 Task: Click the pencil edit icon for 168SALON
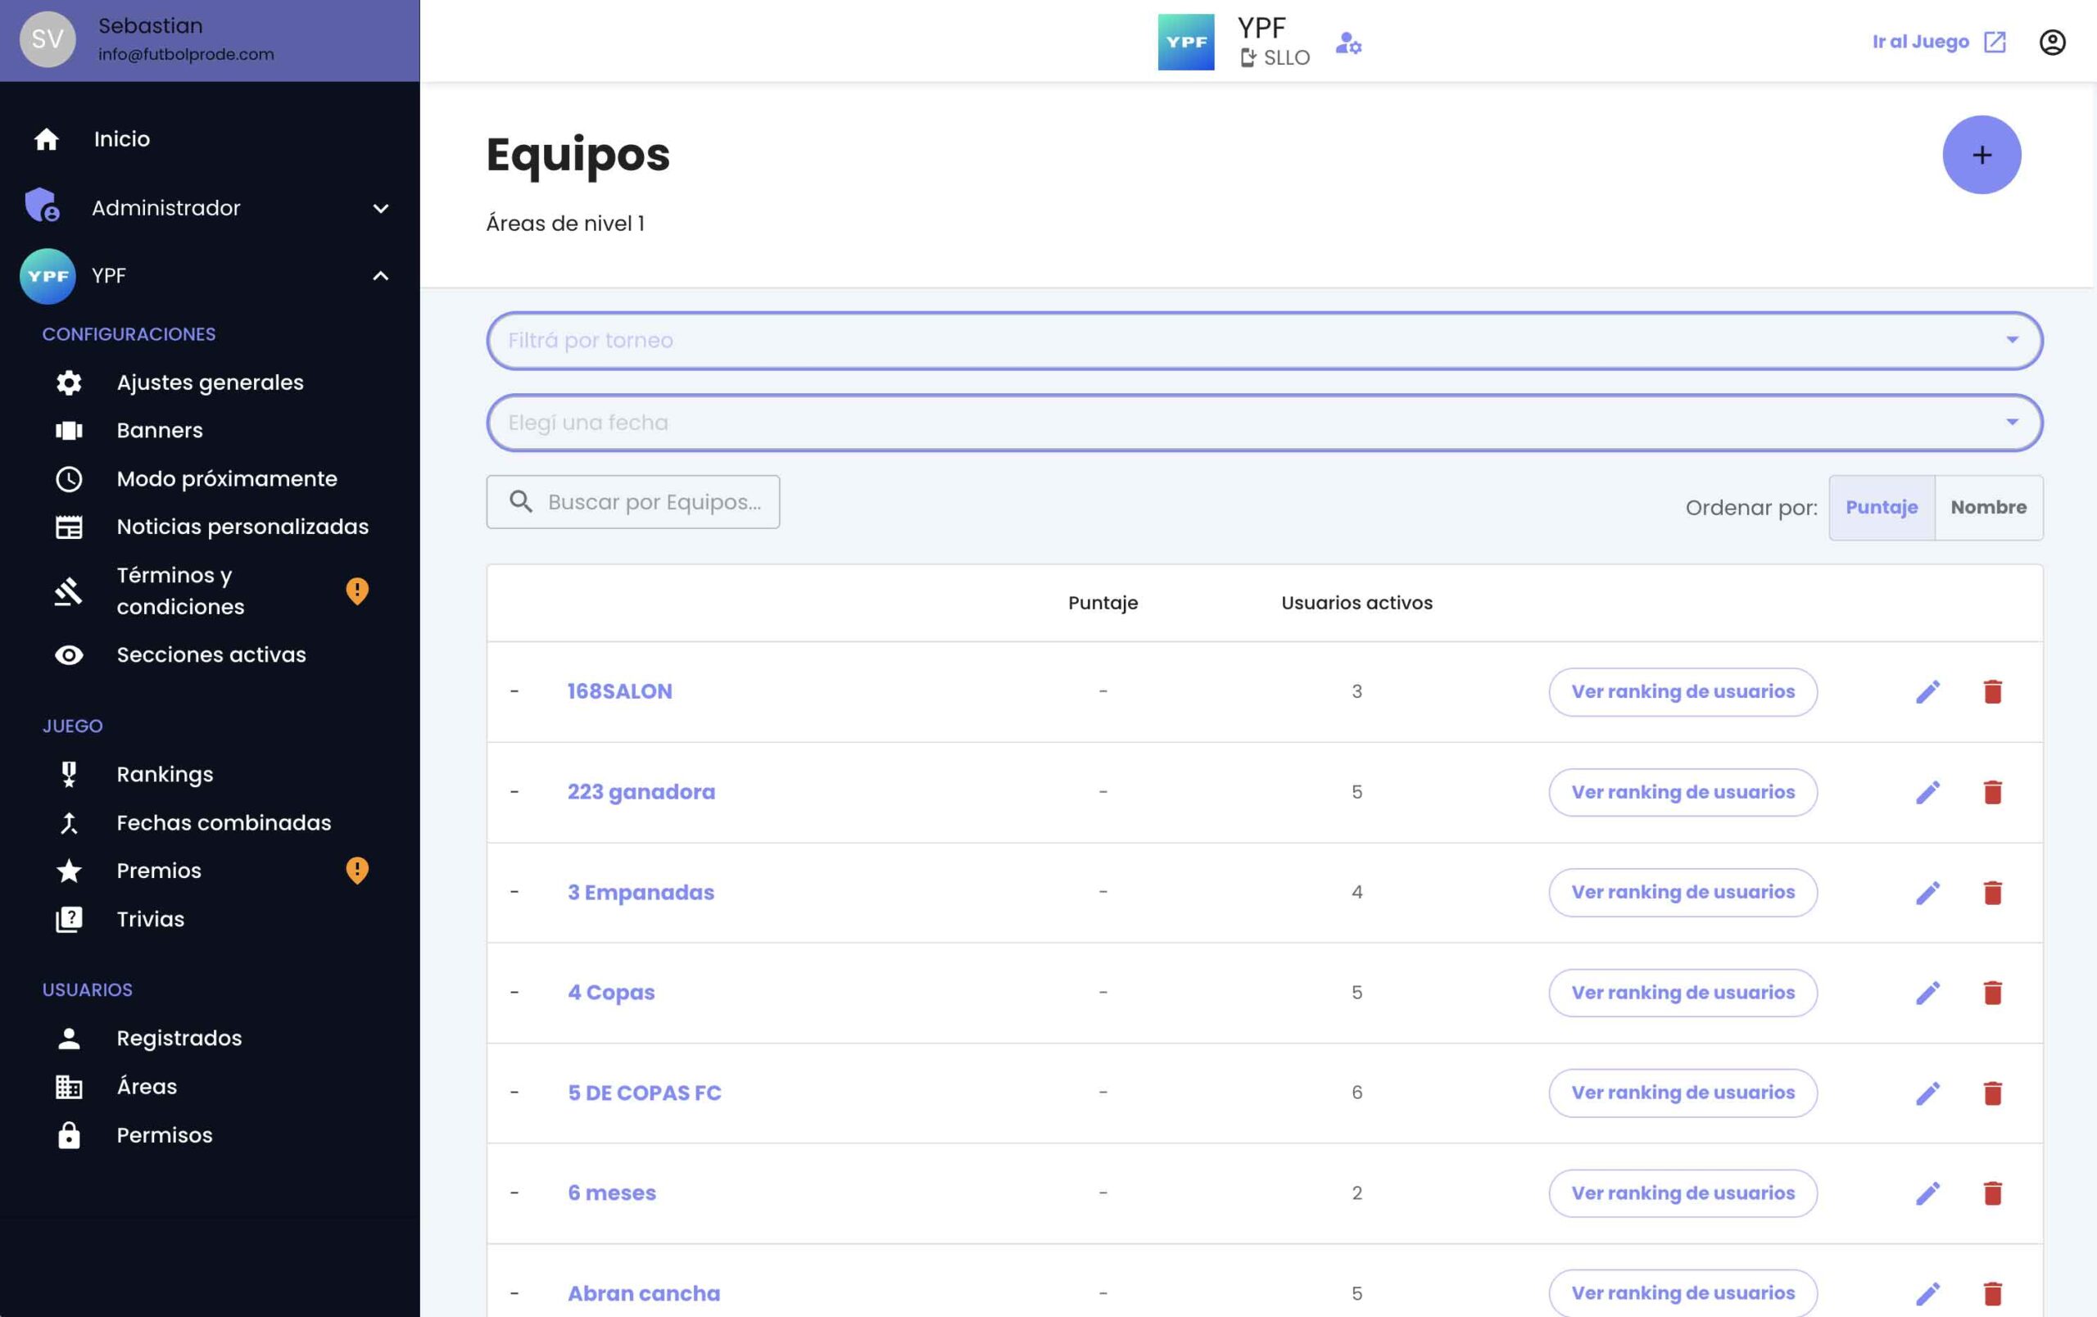tap(1927, 692)
